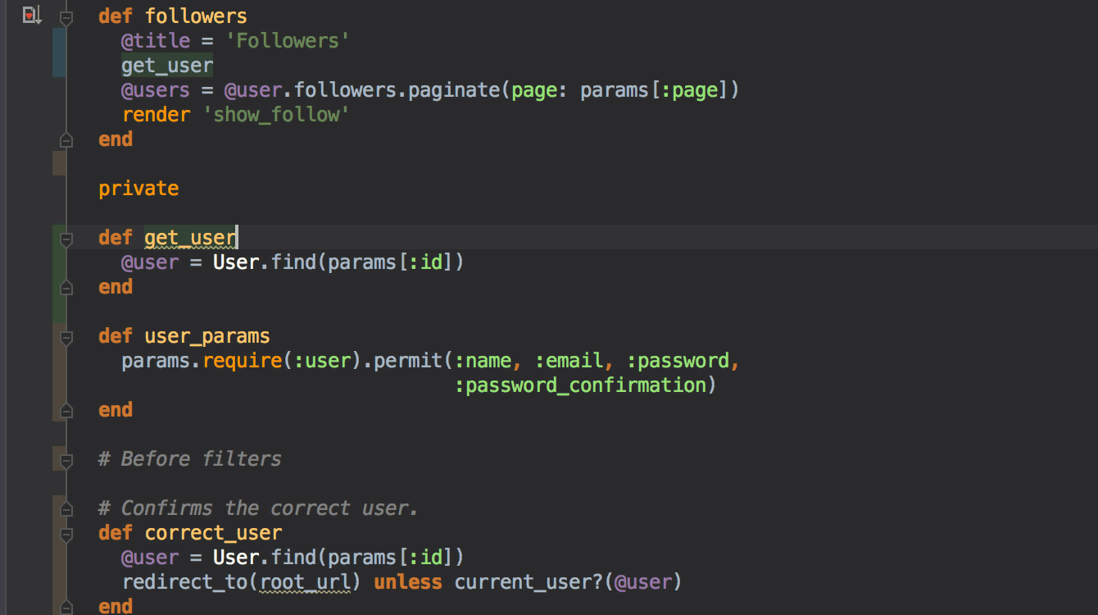This screenshot has height=615, width=1098.
Task: Click the fold end marker after get_user's body
Action: tap(66, 287)
